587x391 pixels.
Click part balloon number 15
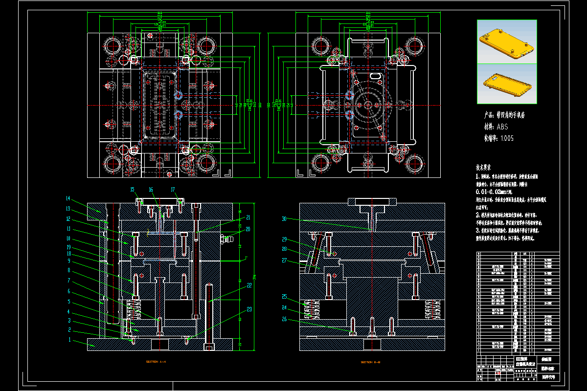[132, 189]
